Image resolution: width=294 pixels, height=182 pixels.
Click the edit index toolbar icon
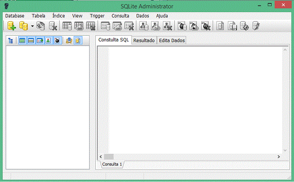117,26
